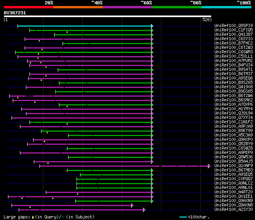The height and width of the screenshot is (220, 255).
Task: Select the UniRef100_A7PUM2 label
Action: pyautogui.click(x=233, y=60)
